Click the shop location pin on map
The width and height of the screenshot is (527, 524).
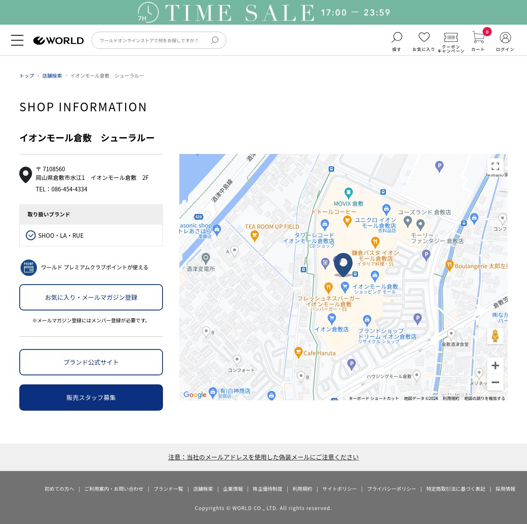coord(343,264)
